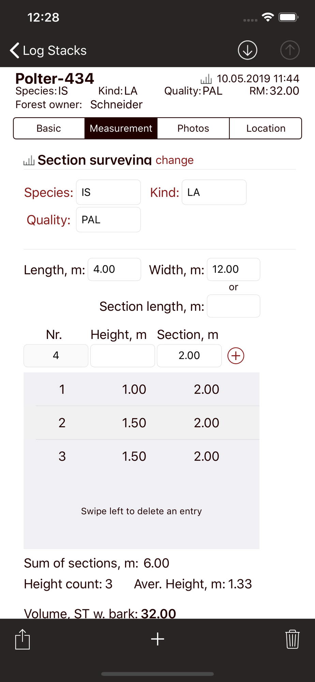Edit the Length field showing 4.00
This screenshot has height=682, width=315.
coord(114,269)
